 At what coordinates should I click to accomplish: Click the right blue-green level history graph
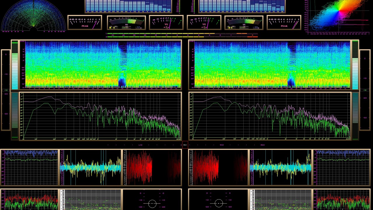click(341, 168)
